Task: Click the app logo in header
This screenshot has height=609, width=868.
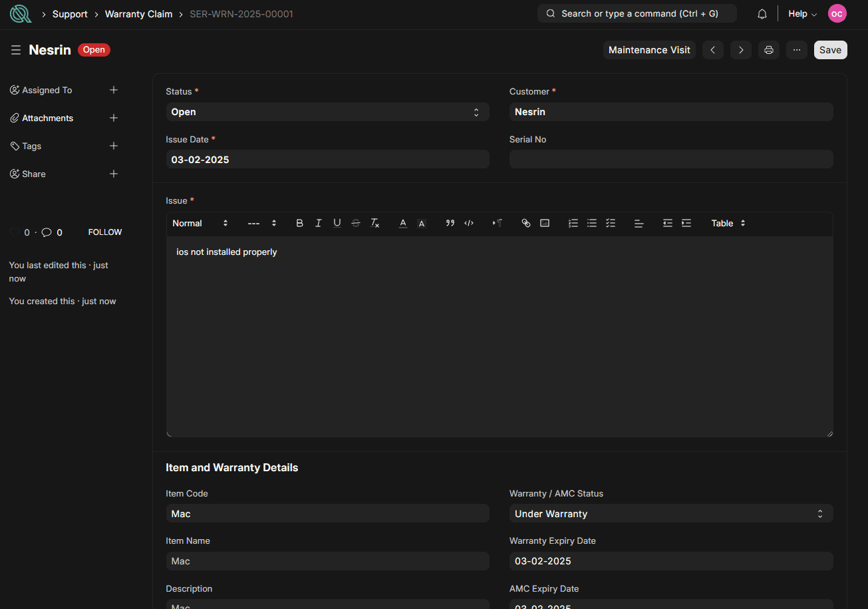Action: pos(21,13)
